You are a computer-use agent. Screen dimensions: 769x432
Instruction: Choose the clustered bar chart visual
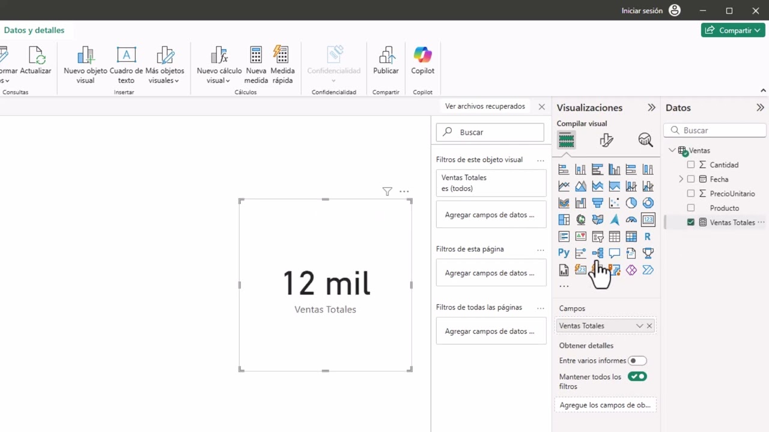[x=597, y=169]
